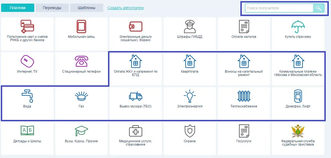This screenshot has height=158, width=331.
Task: Open the Стационарный телефон icon
Action: click(x=81, y=61)
